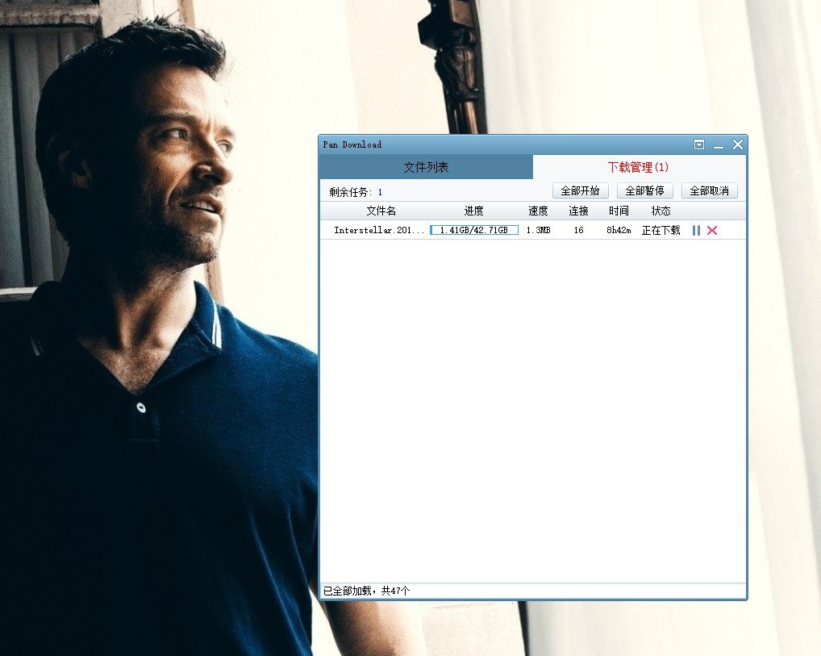Minimize the Pan Download window
The width and height of the screenshot is (821, 656).
point(718,145)
